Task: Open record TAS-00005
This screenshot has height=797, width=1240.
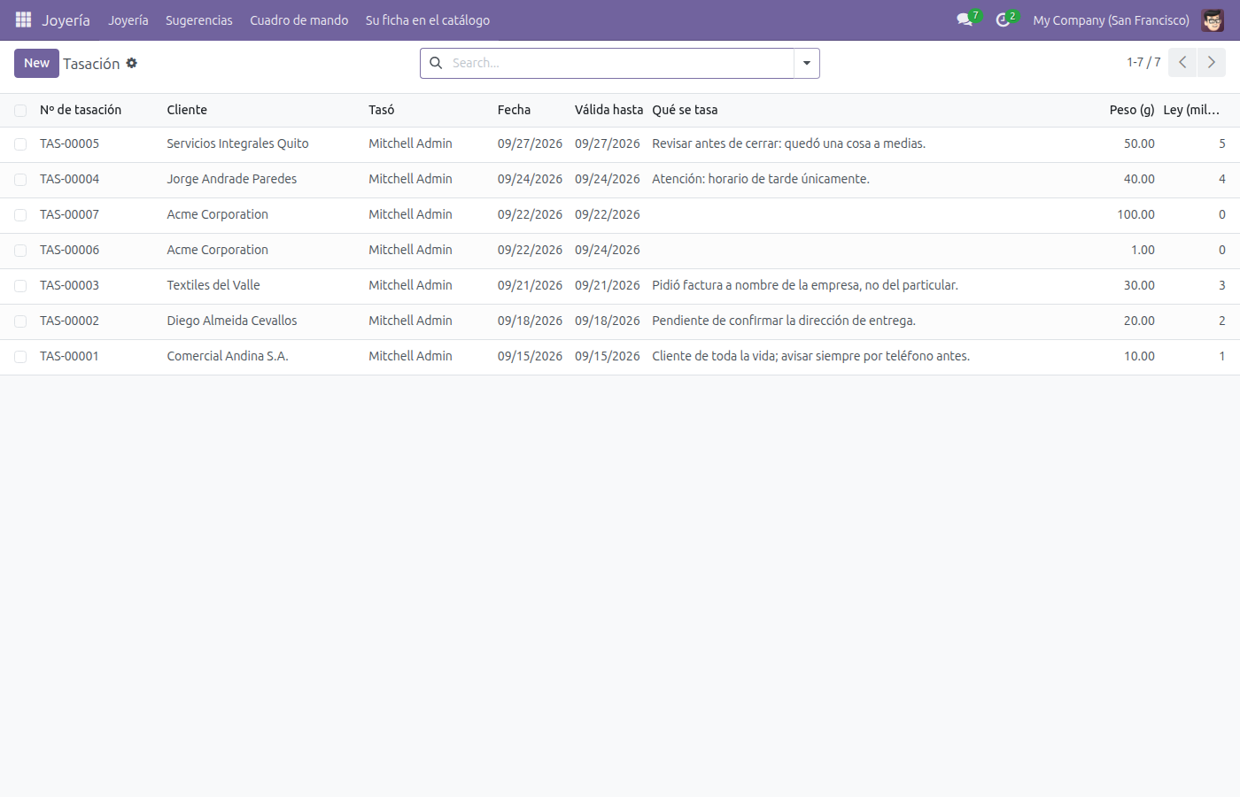Action: click(x=69, y=143)
